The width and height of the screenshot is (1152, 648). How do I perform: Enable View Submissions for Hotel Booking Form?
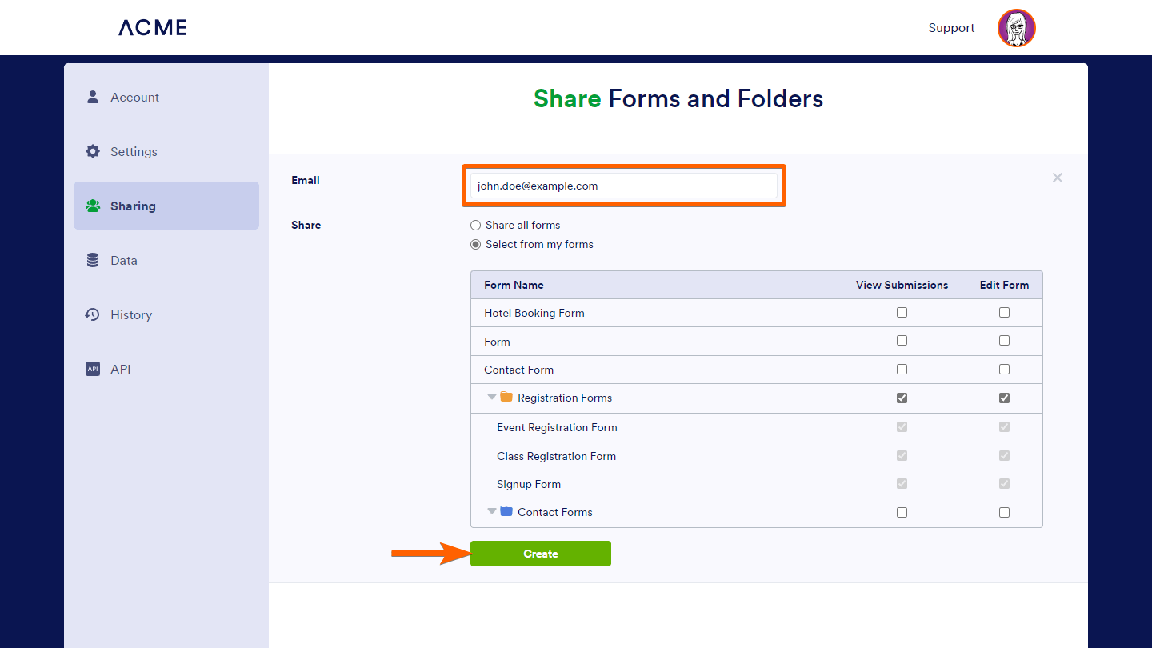(902, 313)
